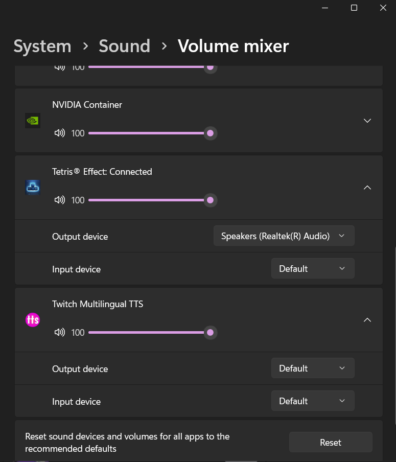The width and height of the screenshot is (396, 462).
Task: Click the vertical scrollbar on the right edge
Action: pyautogui.click(x=395, y=336)
